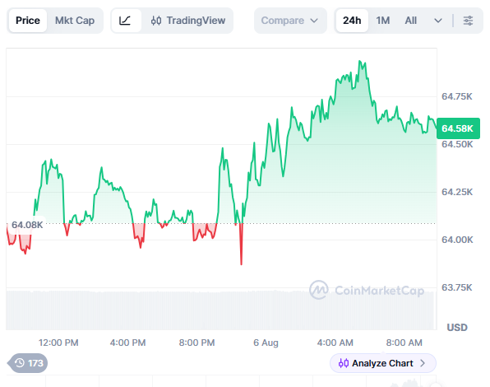Click the Analyze Chart button
490x387 pixels.
coord(383,363)
